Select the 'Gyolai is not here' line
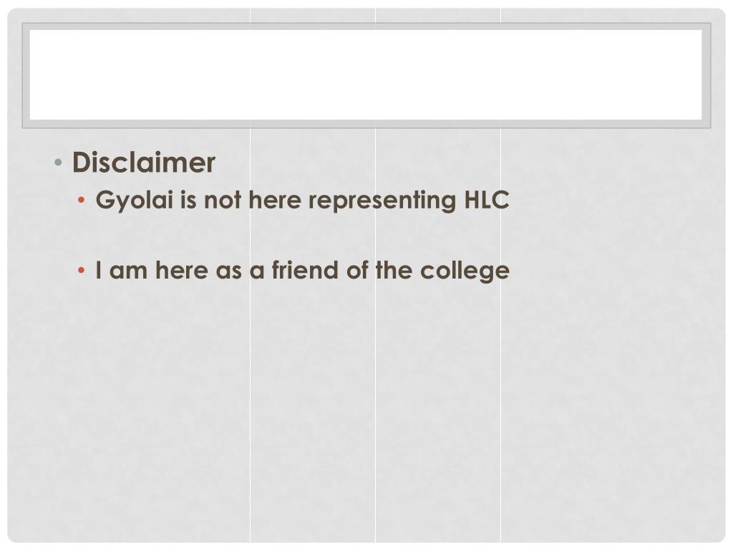The image size is (733, 550). point(303,201)
